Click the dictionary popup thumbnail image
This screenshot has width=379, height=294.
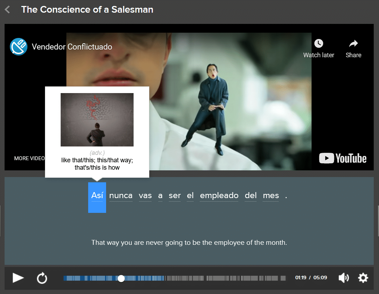point(97,119)
